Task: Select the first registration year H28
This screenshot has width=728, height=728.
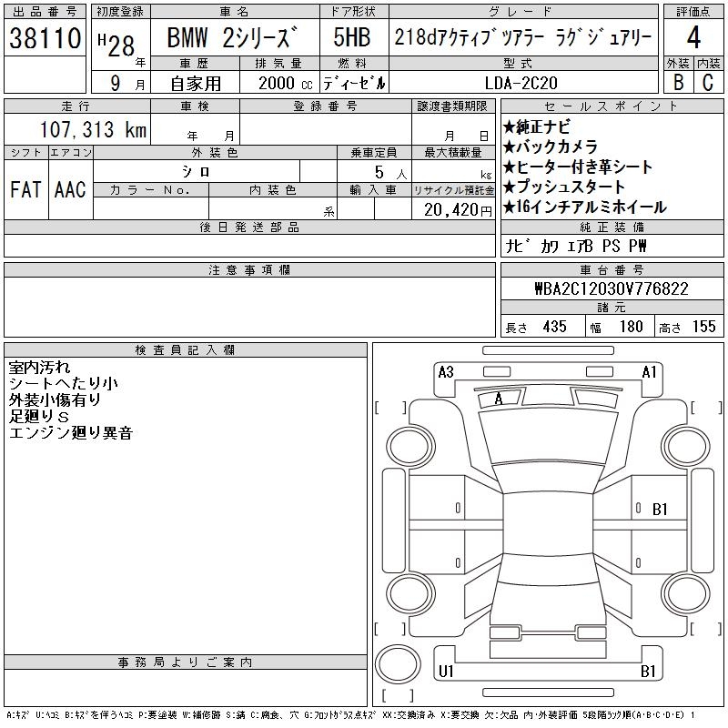Action: point(116,45)
